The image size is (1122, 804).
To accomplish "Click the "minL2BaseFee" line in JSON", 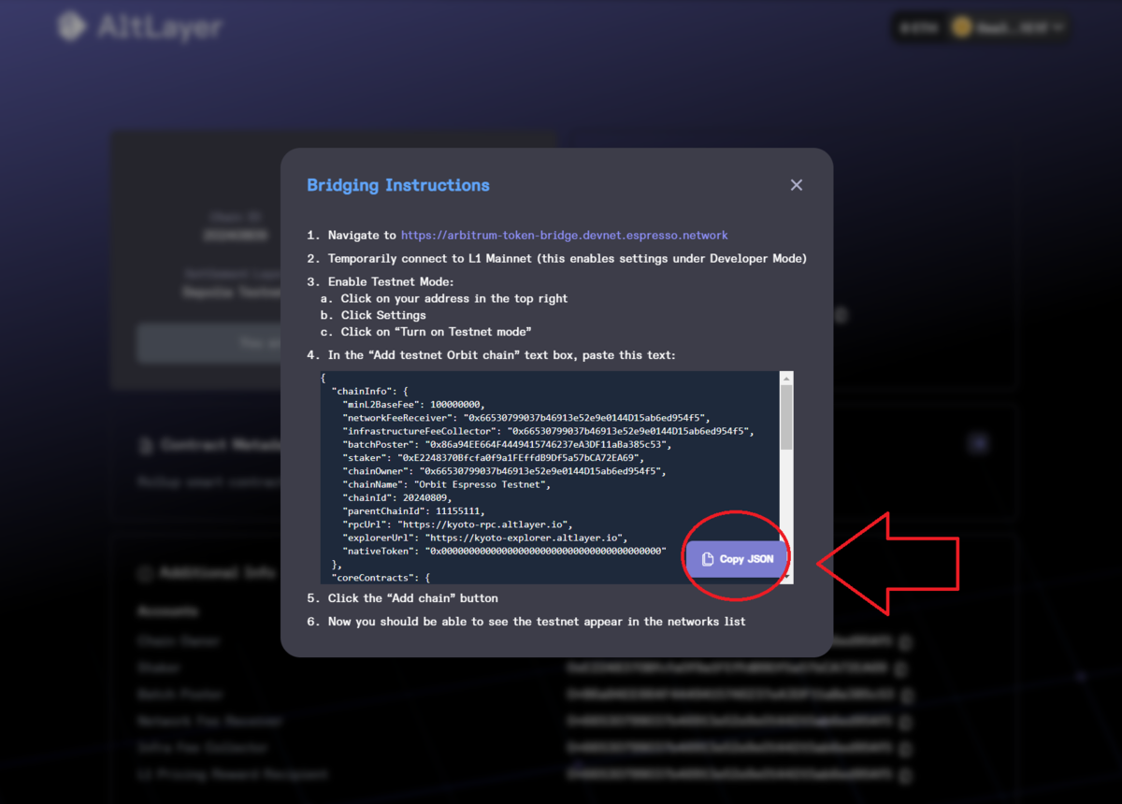I will [413, 404].
